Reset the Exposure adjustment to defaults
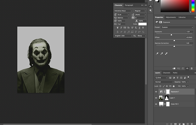Screen dimensions: 196x125 (183, 68)
